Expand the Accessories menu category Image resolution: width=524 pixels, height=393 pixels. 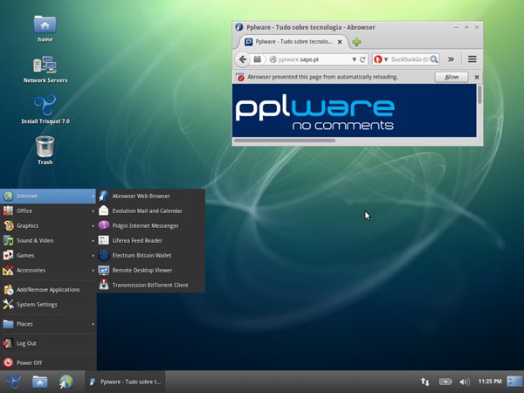point(48,270)
